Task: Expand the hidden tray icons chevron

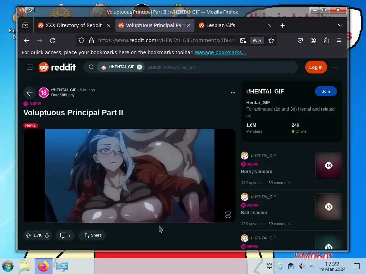Action: (312, 266)
